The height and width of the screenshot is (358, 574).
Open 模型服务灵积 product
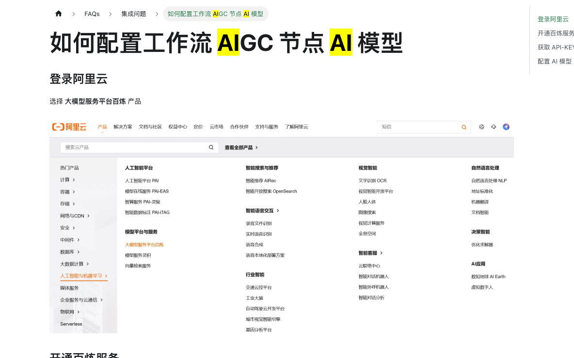point(138,255)
